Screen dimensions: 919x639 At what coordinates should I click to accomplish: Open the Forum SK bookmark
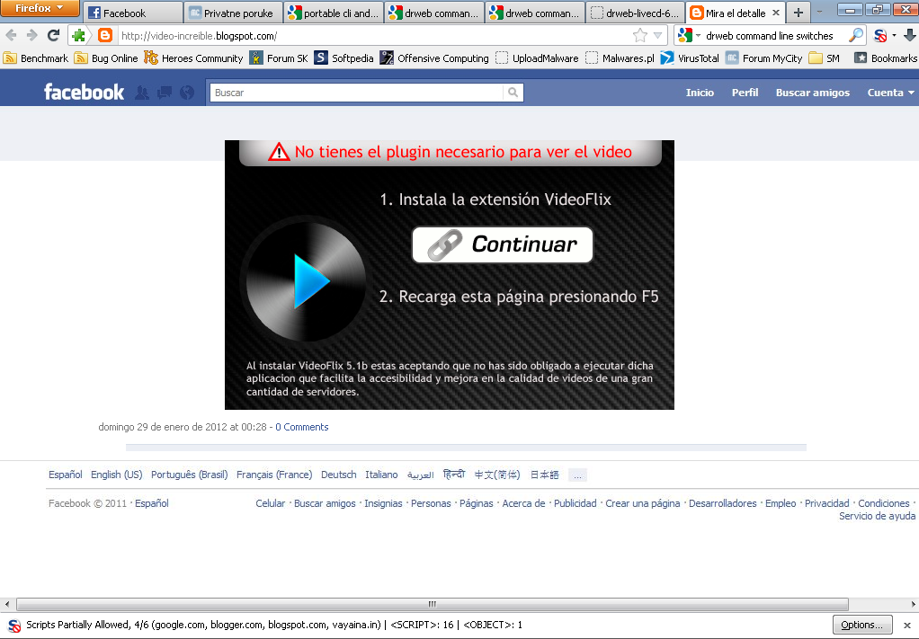point(279,58)
